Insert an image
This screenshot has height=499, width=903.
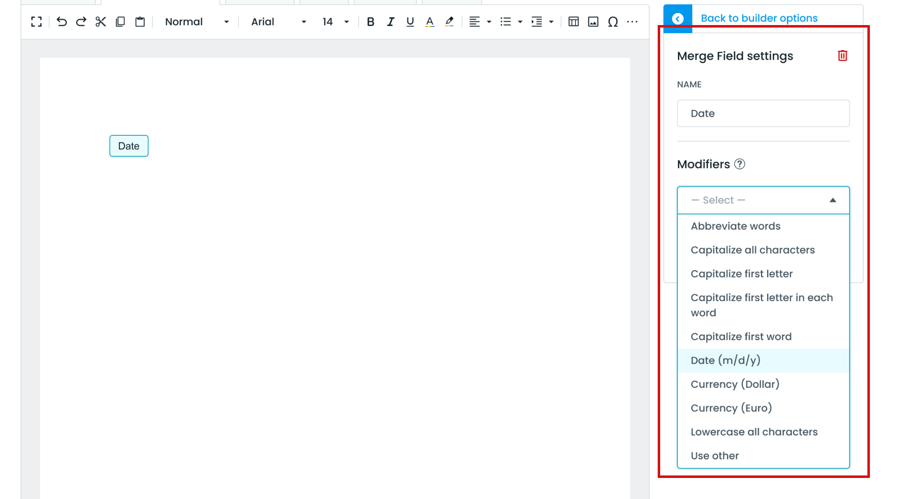(592, 22)
